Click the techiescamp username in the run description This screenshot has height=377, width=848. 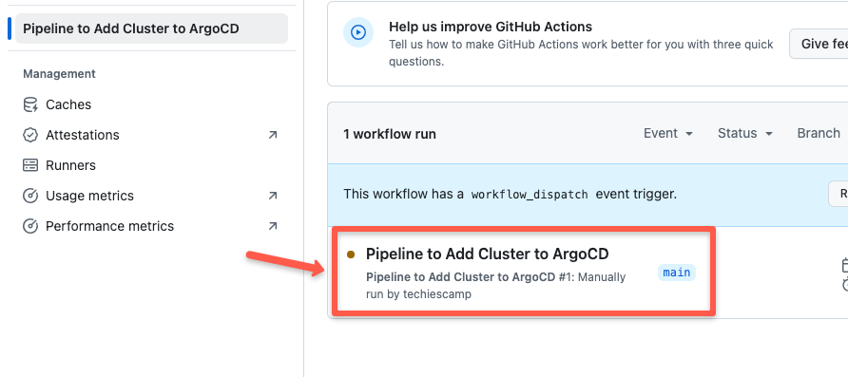click(437, 295)
